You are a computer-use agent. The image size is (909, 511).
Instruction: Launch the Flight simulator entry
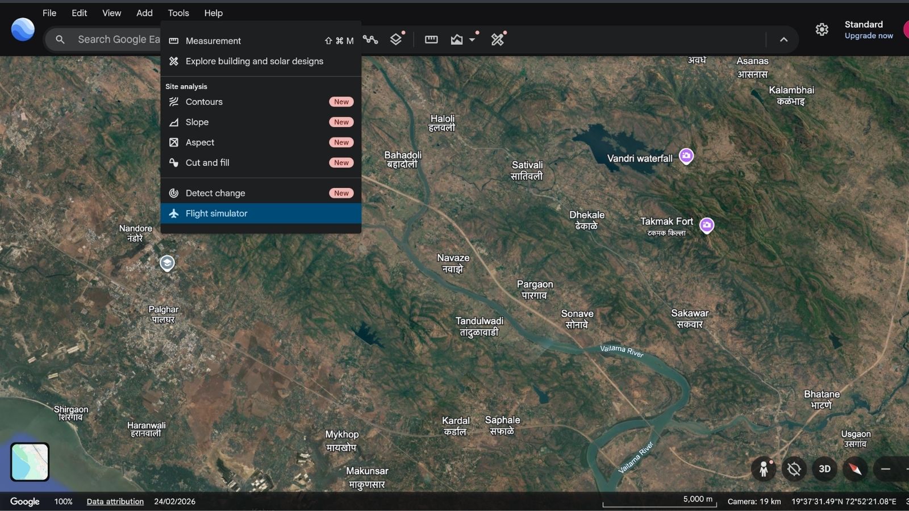point(261,213)
